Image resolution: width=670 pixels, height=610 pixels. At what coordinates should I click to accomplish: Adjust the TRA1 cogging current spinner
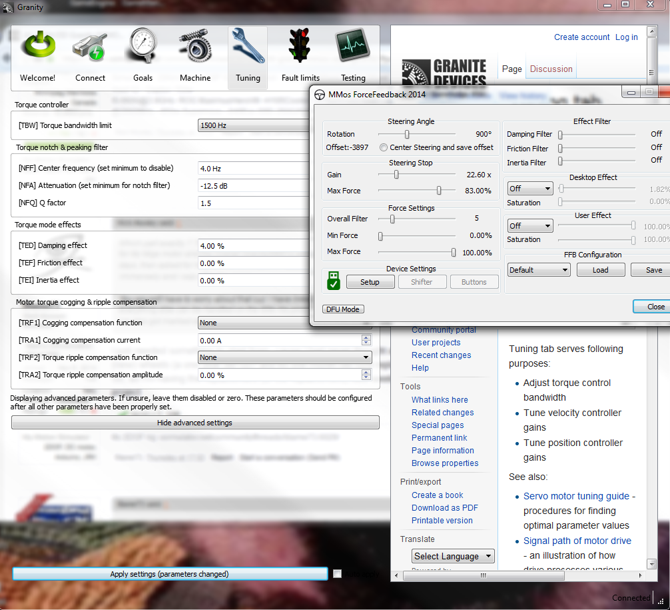366,340
